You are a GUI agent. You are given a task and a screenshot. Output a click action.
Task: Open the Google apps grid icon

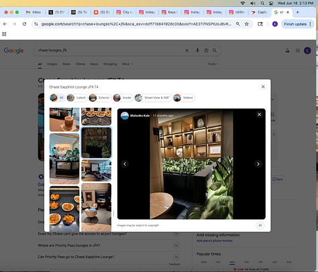(x=298, y=51)
